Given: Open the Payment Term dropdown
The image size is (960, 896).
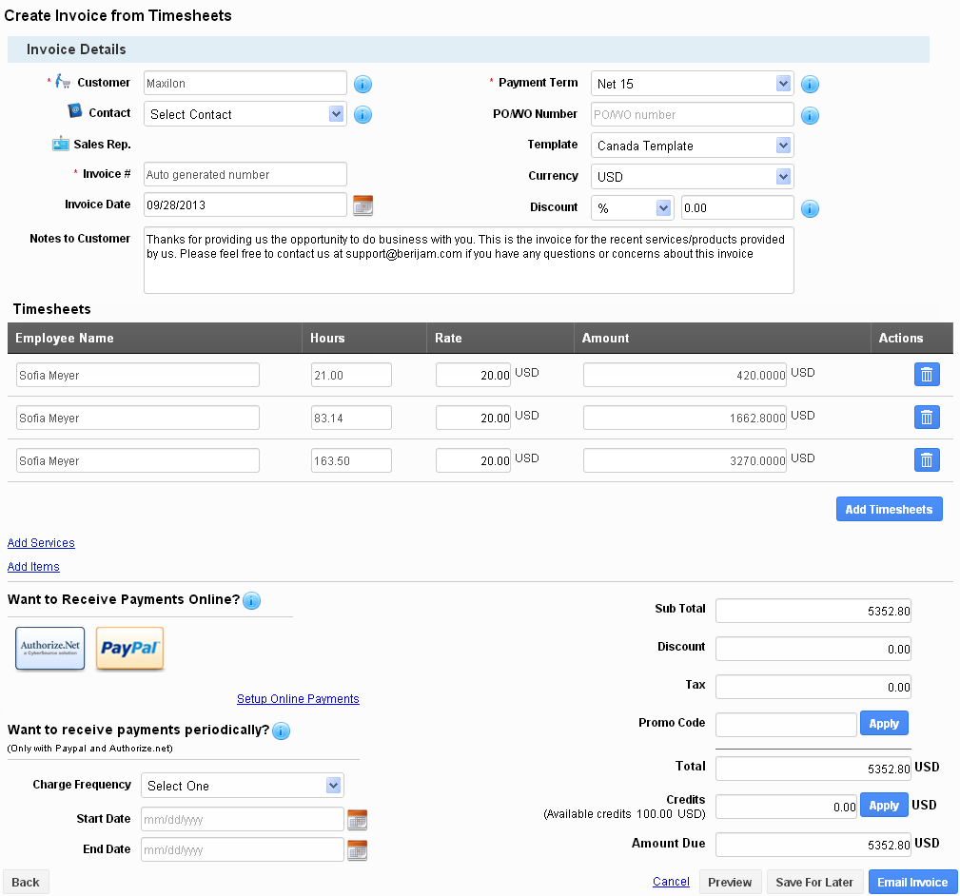Looking at the screenshot, I should point(692,84).
